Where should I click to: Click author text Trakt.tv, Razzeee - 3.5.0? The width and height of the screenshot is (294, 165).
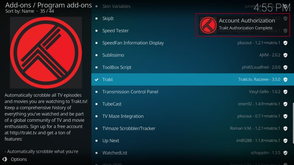tap(259, 79)
